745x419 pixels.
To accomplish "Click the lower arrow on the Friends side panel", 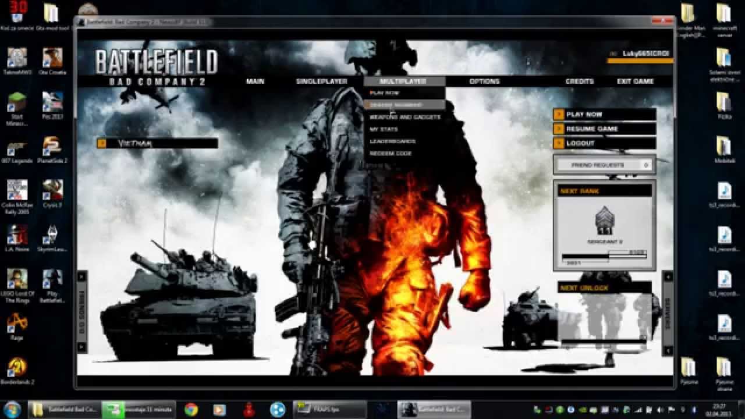I will click(x=82, y=347).
